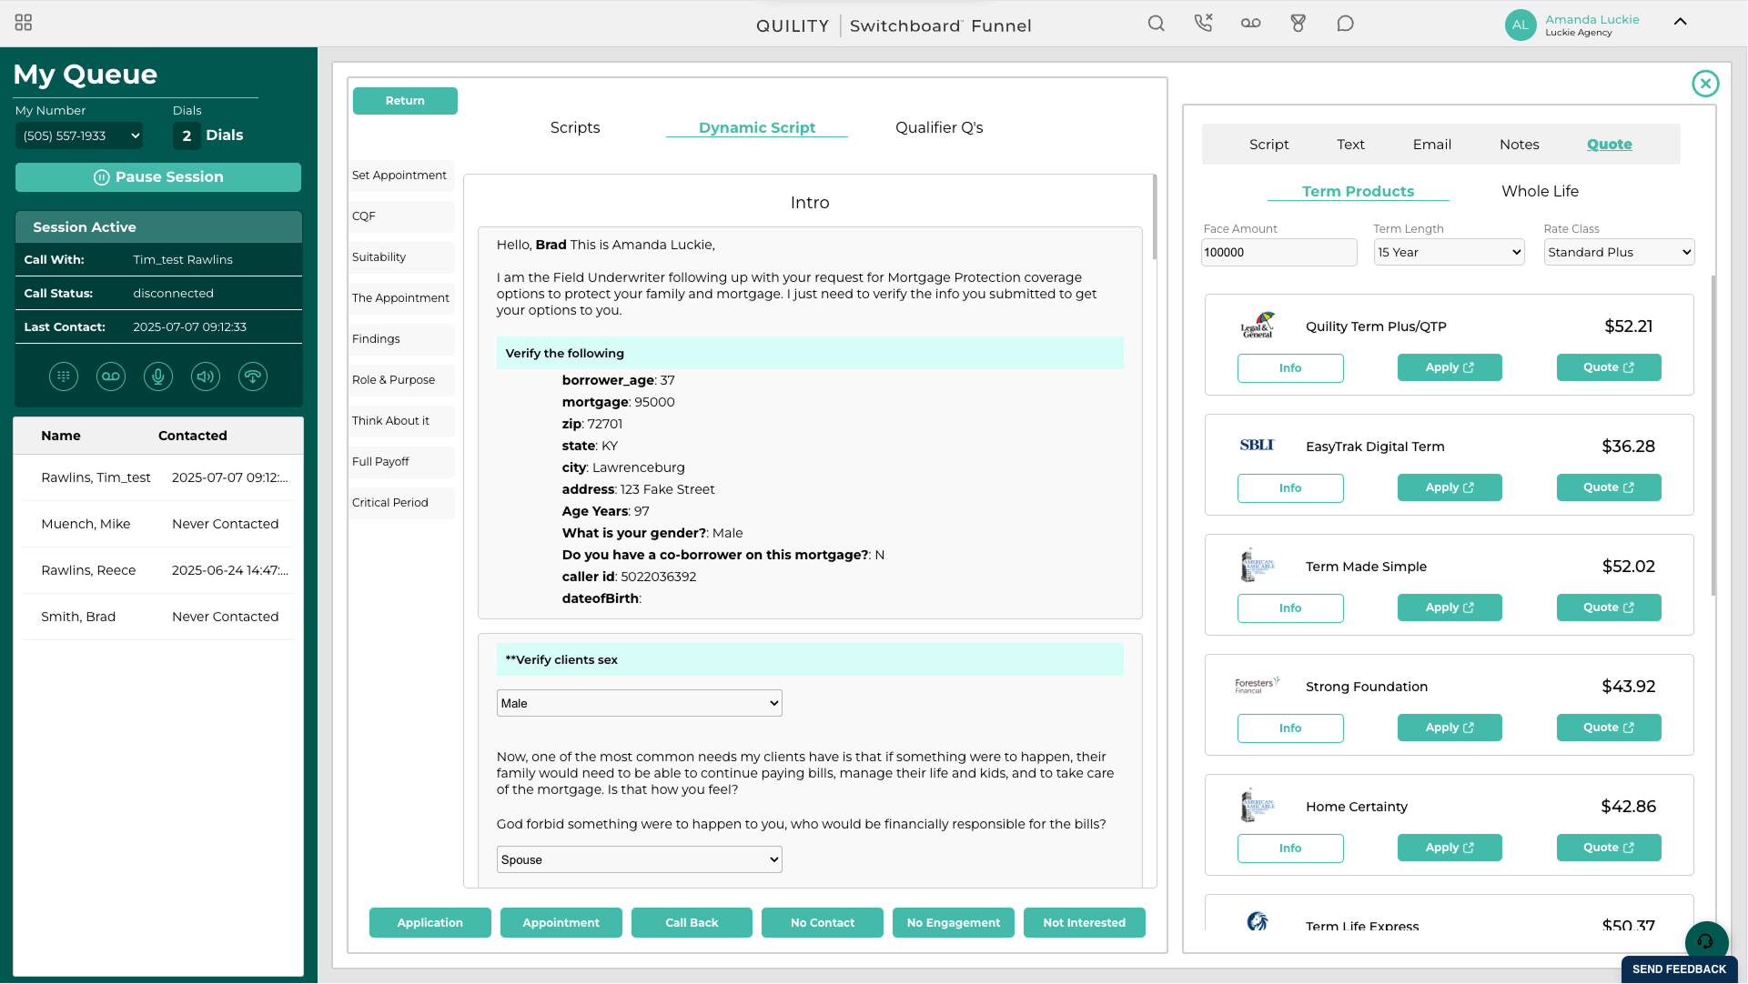Open the Script tab in right panel

[1268, 145]
